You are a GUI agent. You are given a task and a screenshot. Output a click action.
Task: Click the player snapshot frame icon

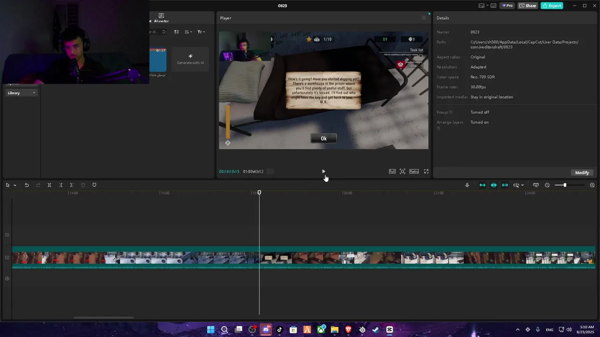click(x=403, y=171)
